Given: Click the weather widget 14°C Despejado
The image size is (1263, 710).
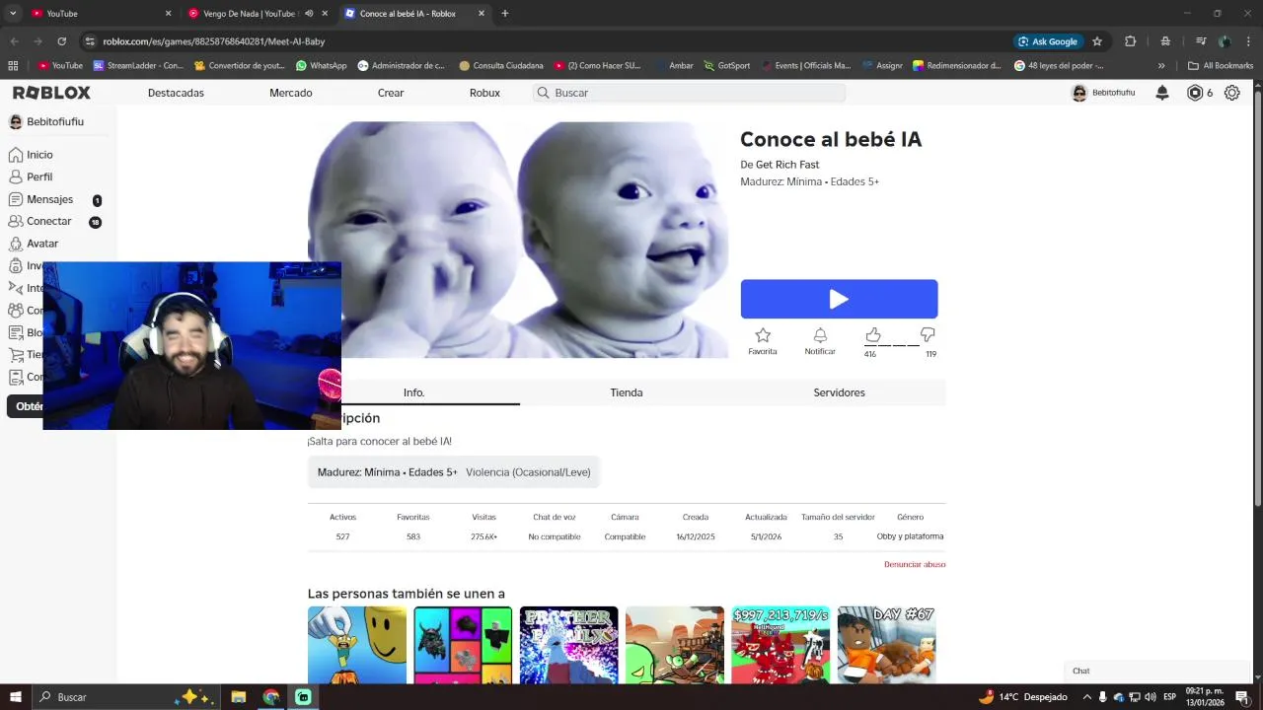Looking at the screenshot, I should pyautogui.click(x=1023, y=697).
